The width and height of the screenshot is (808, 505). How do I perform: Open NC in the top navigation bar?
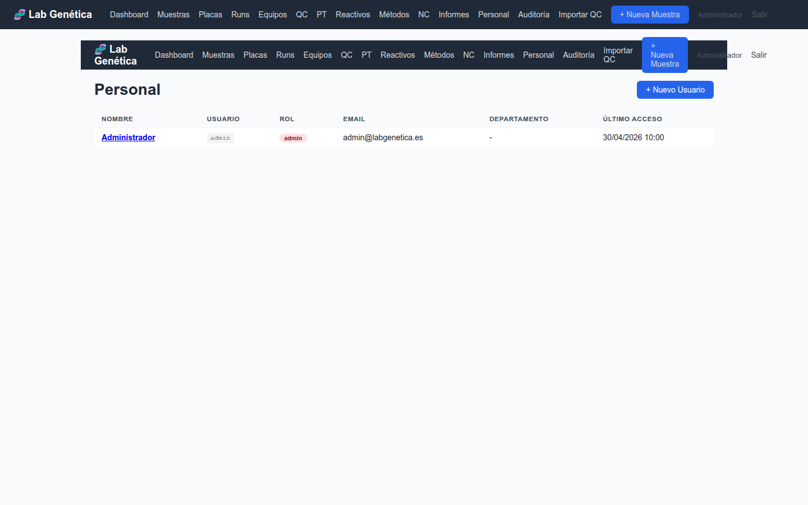click(424, 15)
